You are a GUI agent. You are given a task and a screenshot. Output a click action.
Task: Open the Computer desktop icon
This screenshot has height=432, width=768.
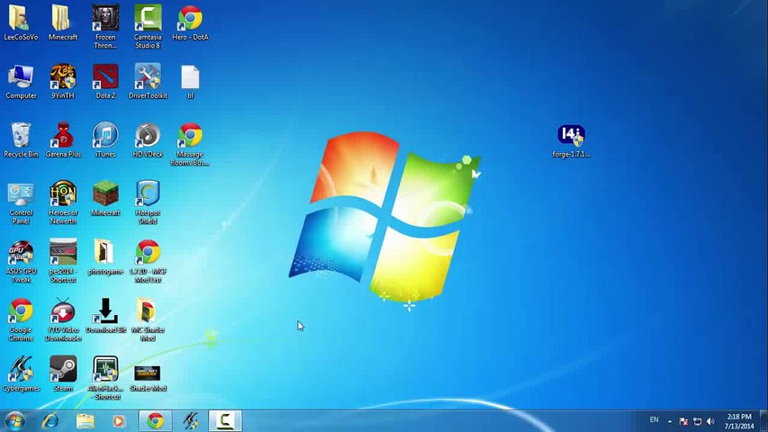[21, 81]
